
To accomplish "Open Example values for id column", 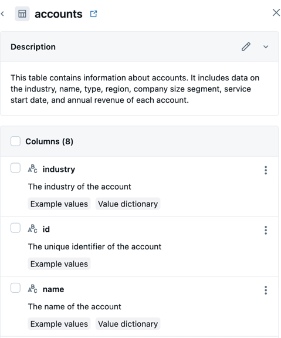I will (x=59, y=263).
